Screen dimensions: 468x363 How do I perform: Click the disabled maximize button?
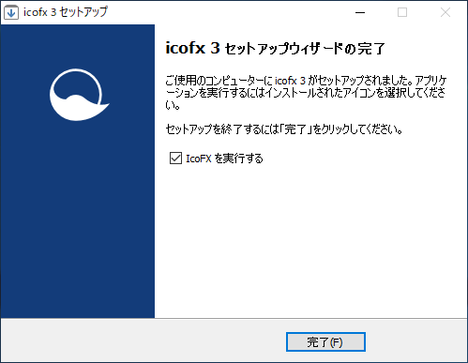(402, 12)
